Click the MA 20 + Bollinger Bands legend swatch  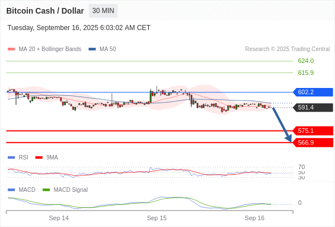(11, 49)
